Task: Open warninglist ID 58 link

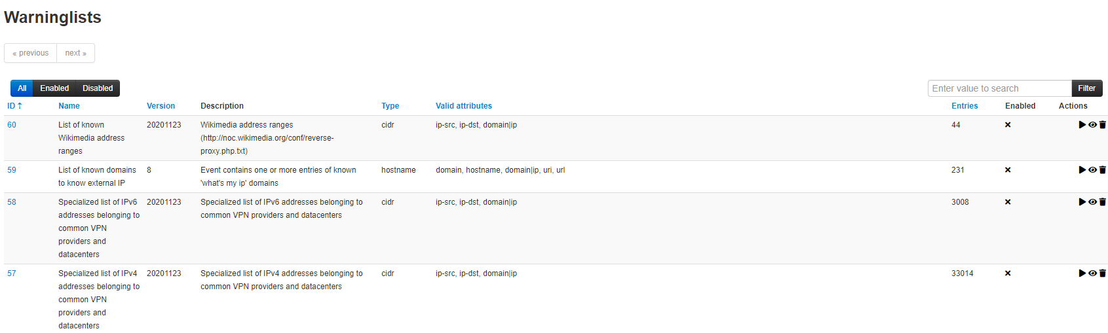Action: pyautogui.click(x=12, y=202)
